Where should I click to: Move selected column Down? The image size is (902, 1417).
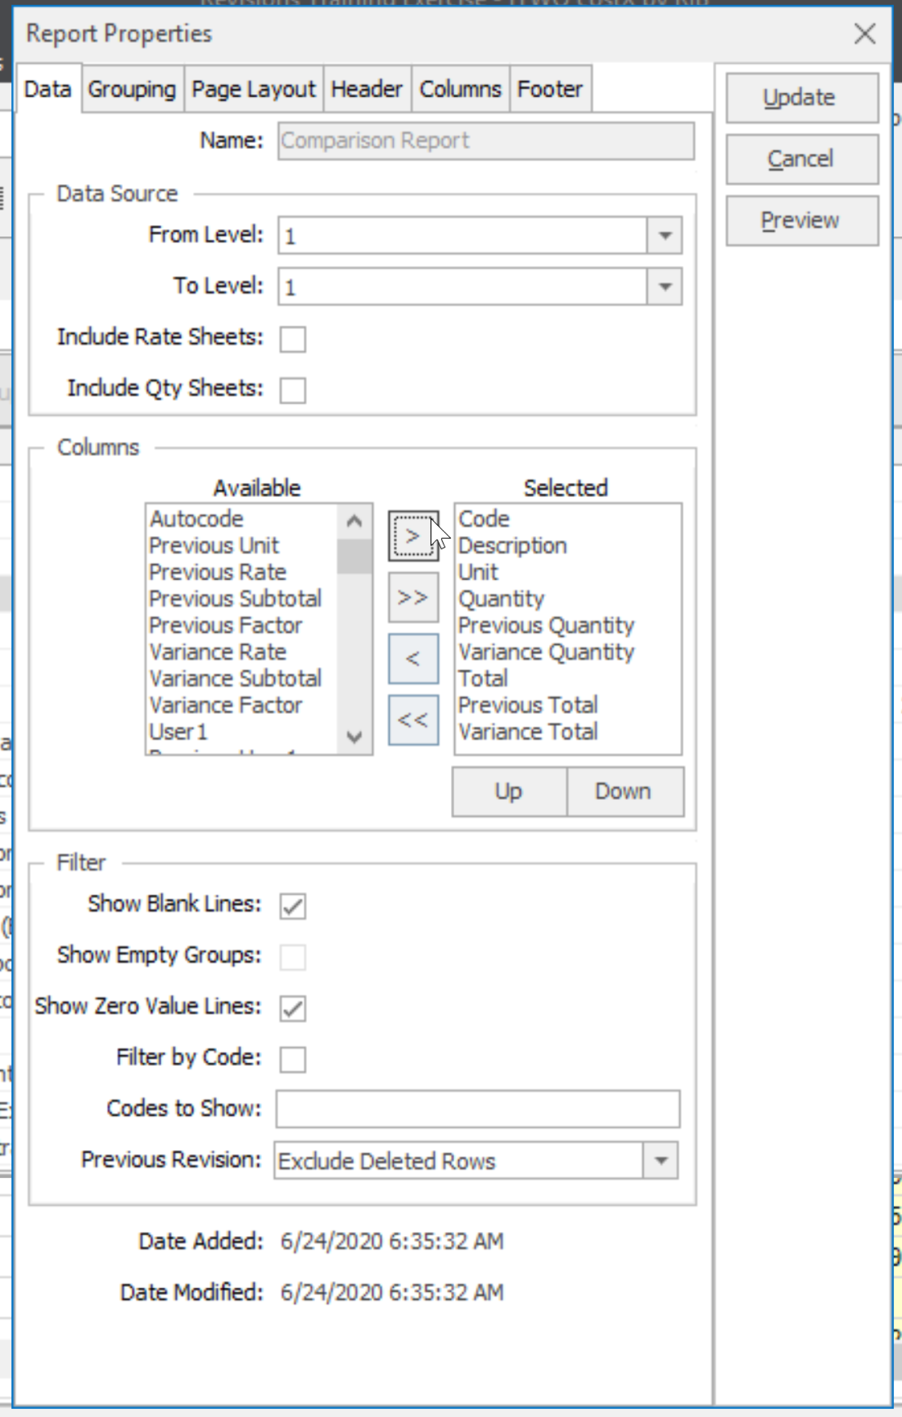pyautogui.click(x=625, y=791)
